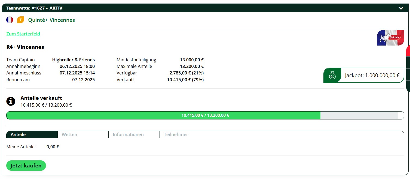The image size is (410, 180).
Task: Open the Zum Starterfeld link
Action: [23, 34]
